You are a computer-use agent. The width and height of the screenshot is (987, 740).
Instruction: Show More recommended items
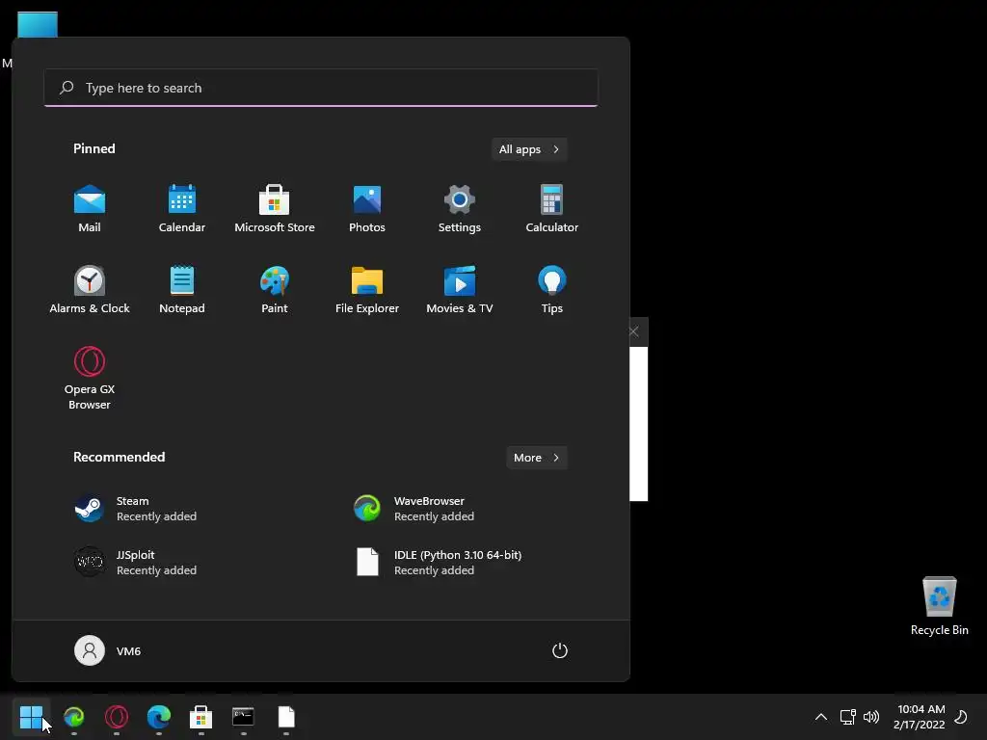[536, 458]
